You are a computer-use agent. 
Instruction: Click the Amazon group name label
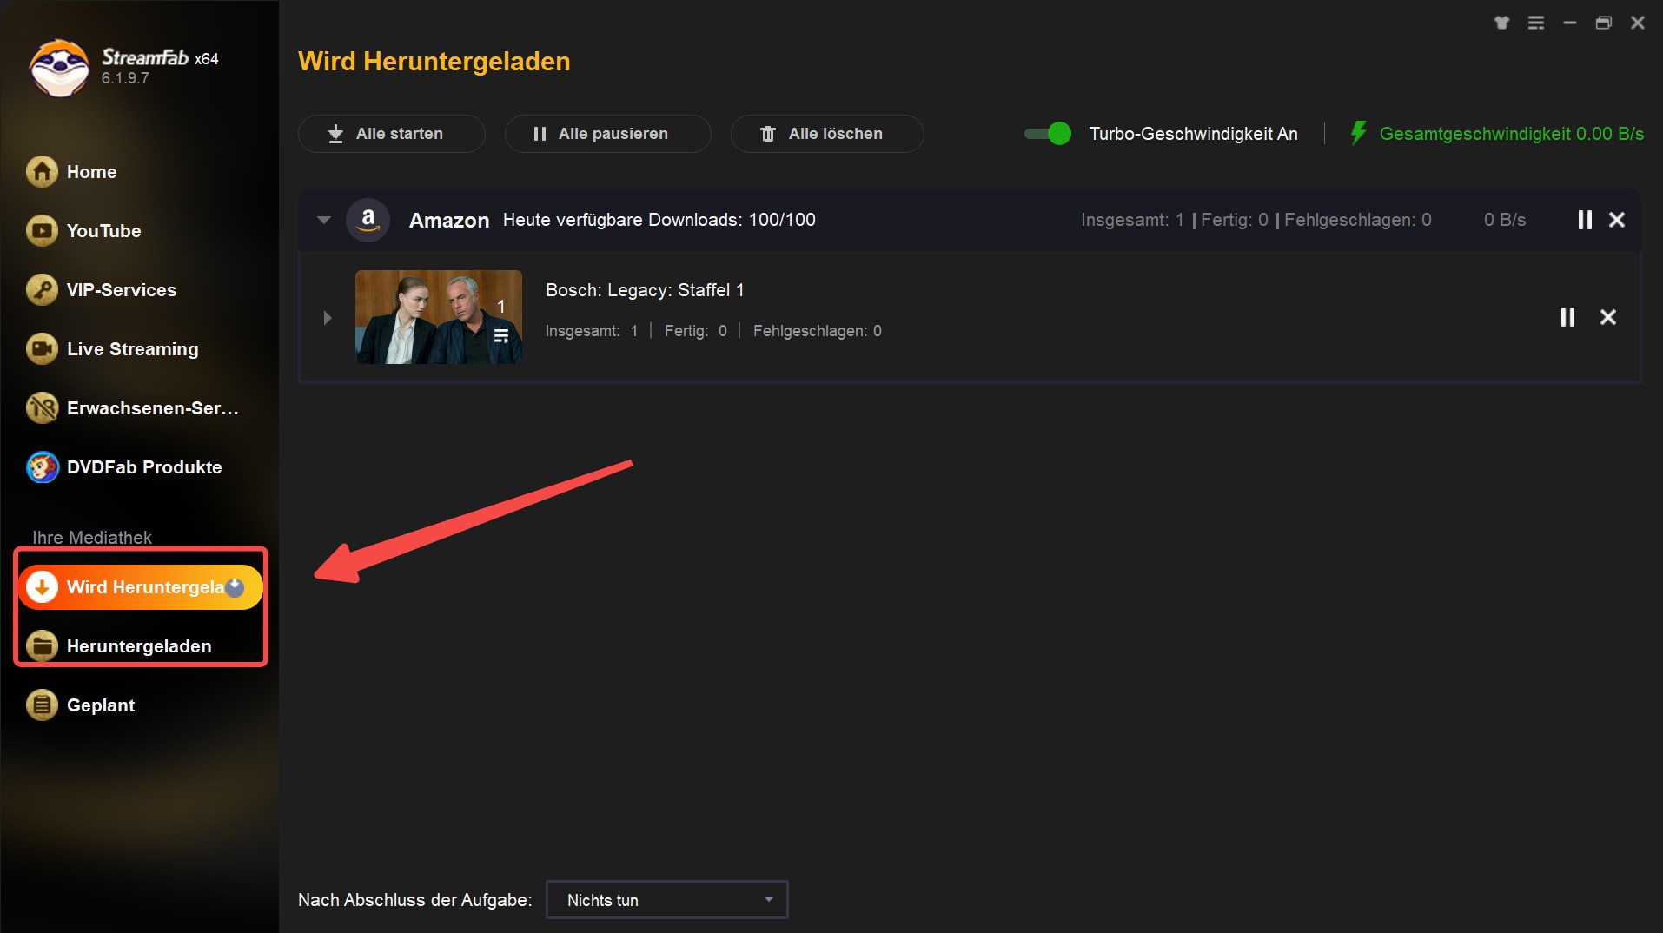(x=449, y=221)
